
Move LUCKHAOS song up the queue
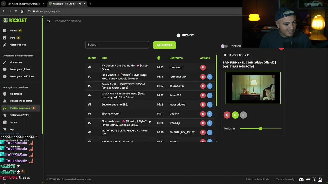click(x=210, y=95)
